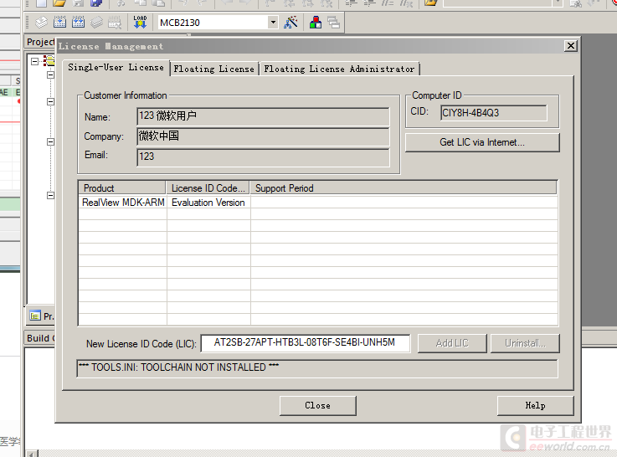Screen dimensions: 617x457
Task: Click the horizontal scrollbar left arrow
Action: pyautogui.click(x=32, y=454)
